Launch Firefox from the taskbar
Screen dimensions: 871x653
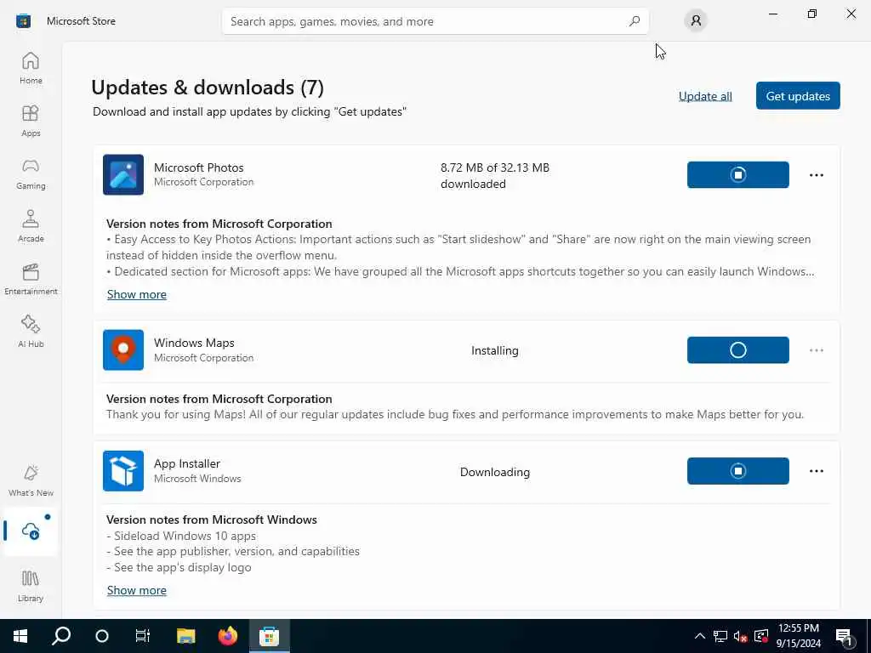click(228, 636)
